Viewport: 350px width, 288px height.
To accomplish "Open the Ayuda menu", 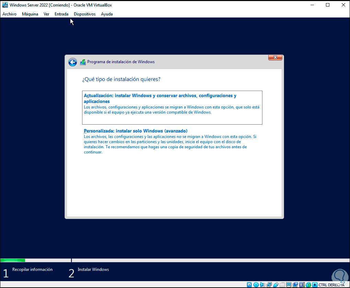I will [x=107, y=14].
